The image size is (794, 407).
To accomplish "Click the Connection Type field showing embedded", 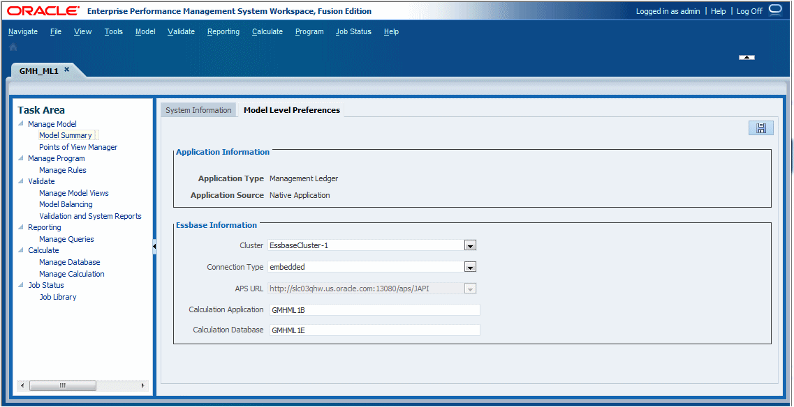I will [x=366, y=267].
